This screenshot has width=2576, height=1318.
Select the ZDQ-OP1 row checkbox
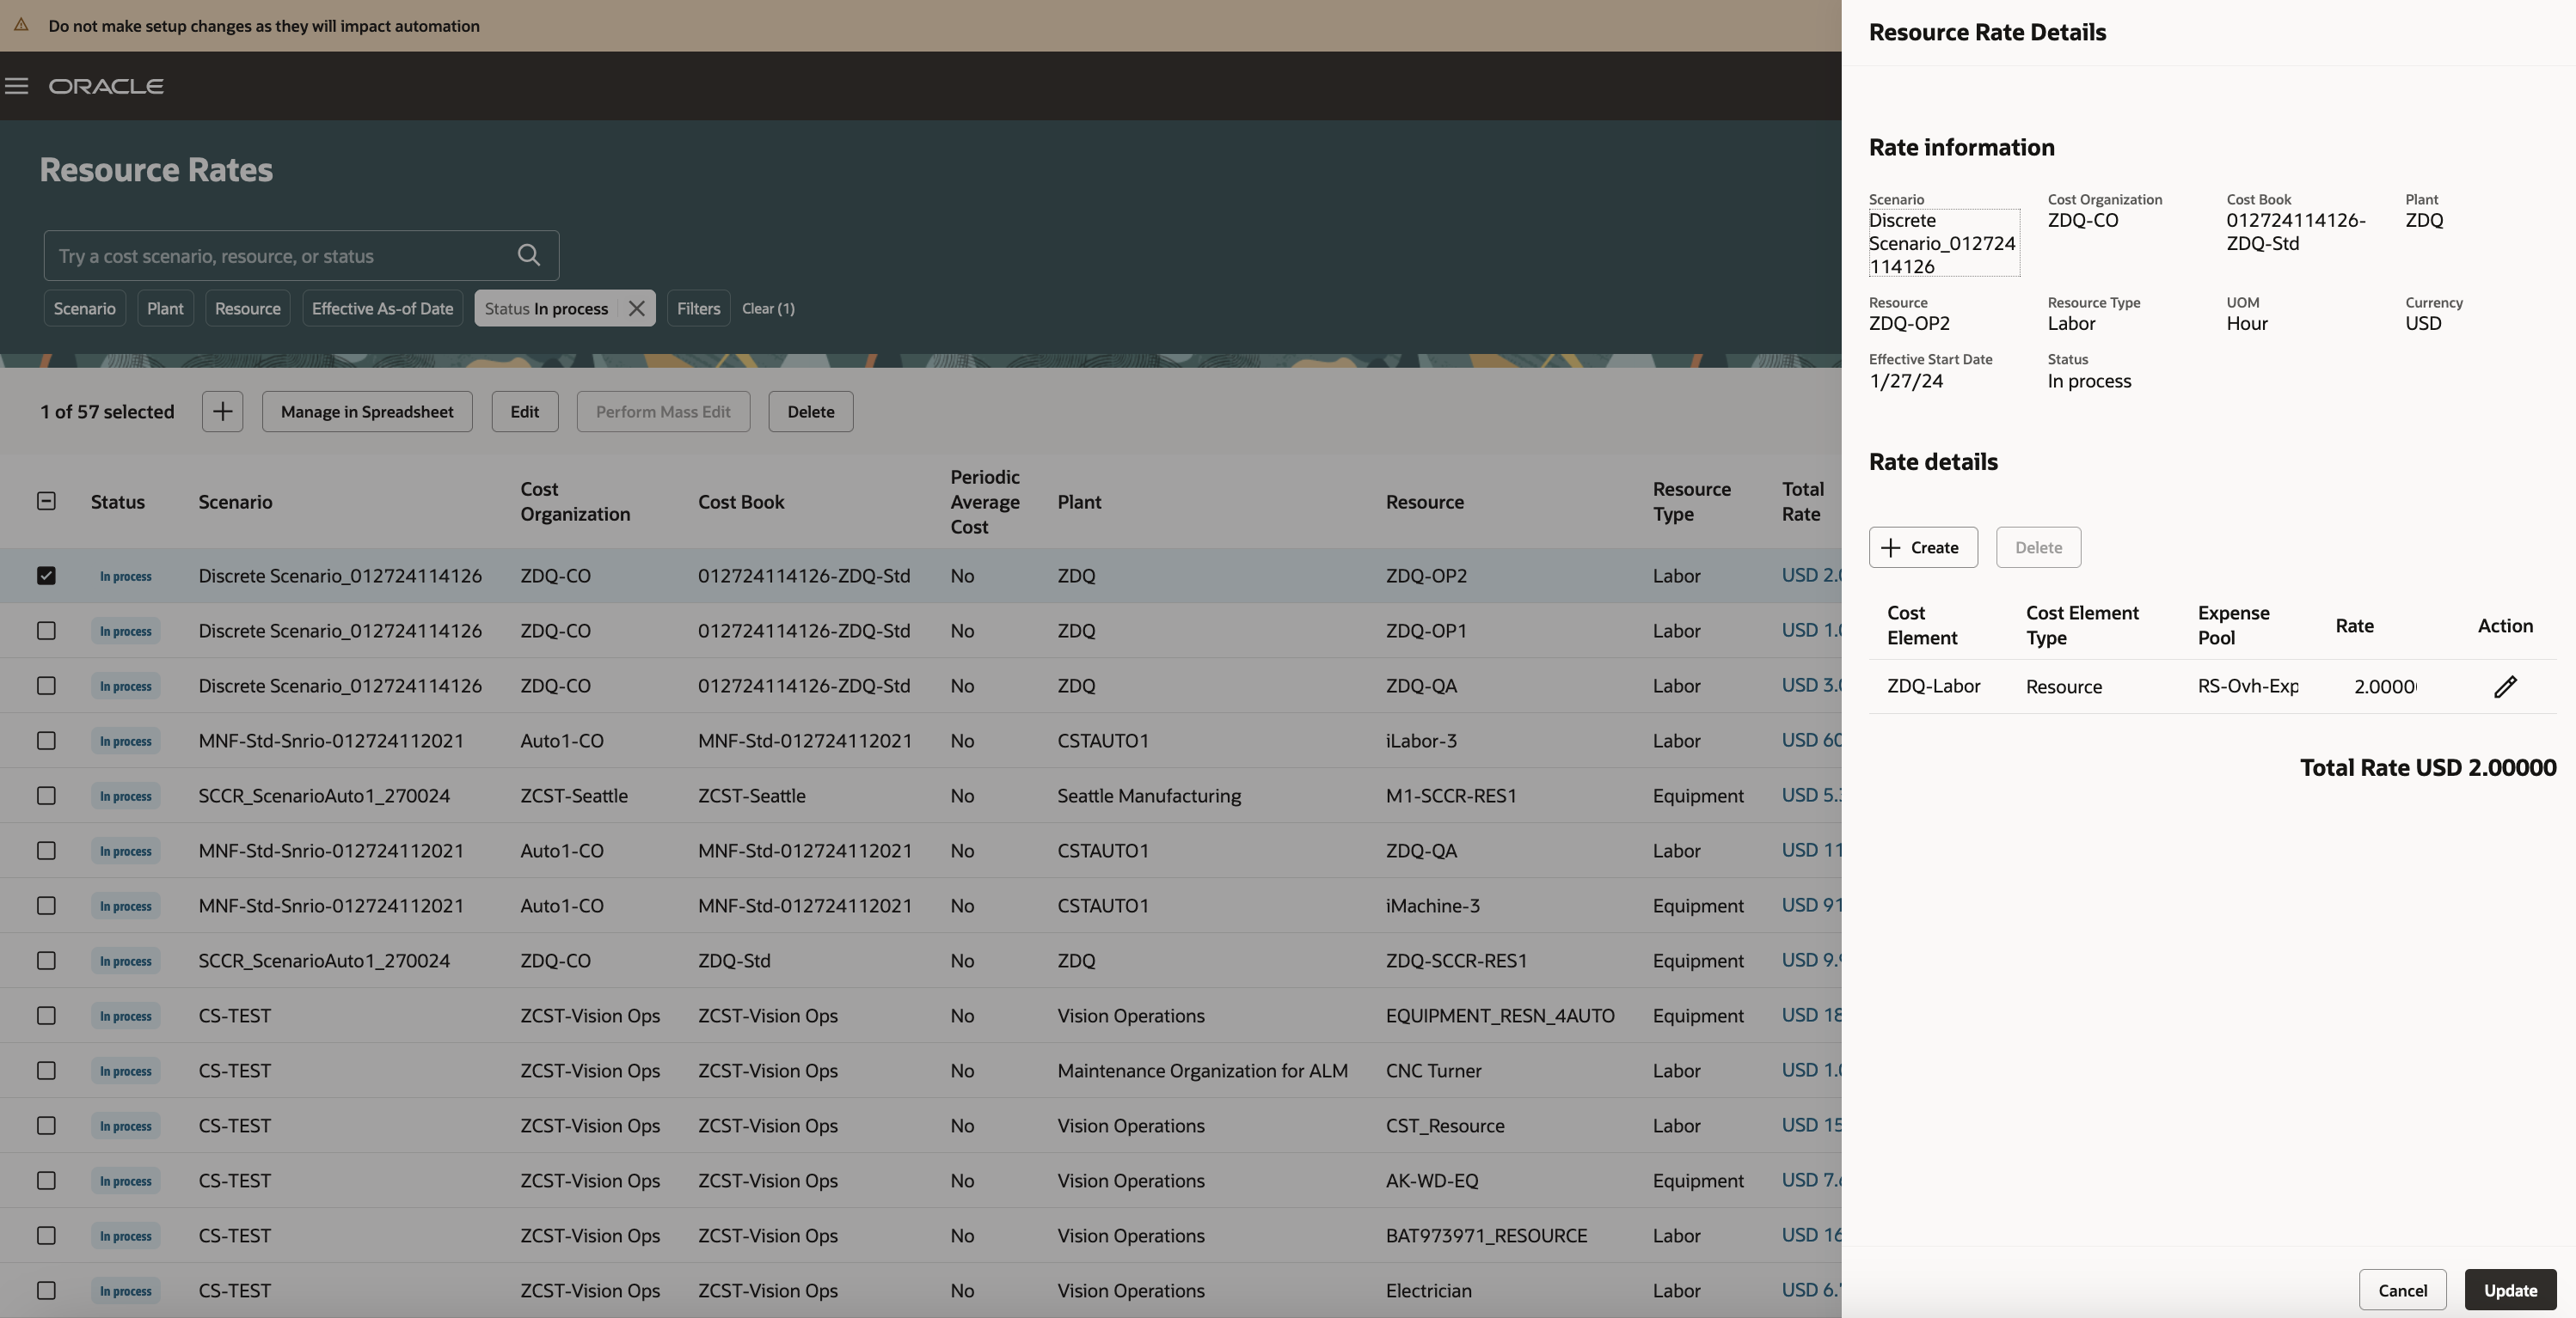tap(46, 631)
